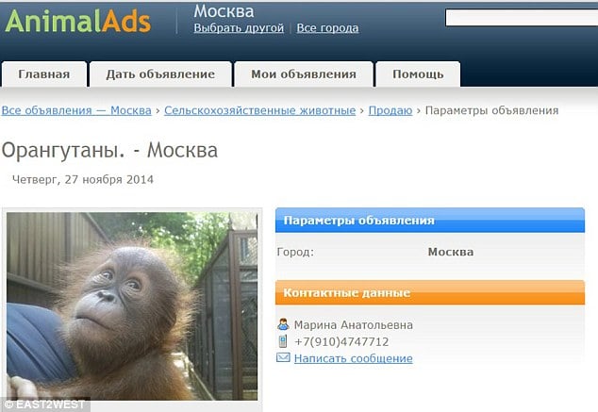Click the Параметры объявления blue header
The height and width of the screenshot is (412, 598).
(430, 221)
